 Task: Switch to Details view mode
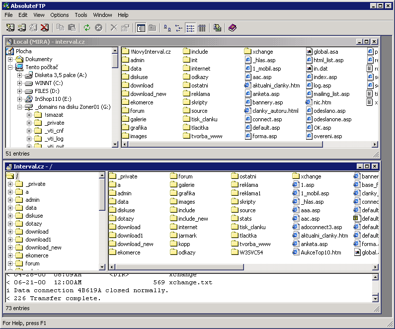click(202, 28)
